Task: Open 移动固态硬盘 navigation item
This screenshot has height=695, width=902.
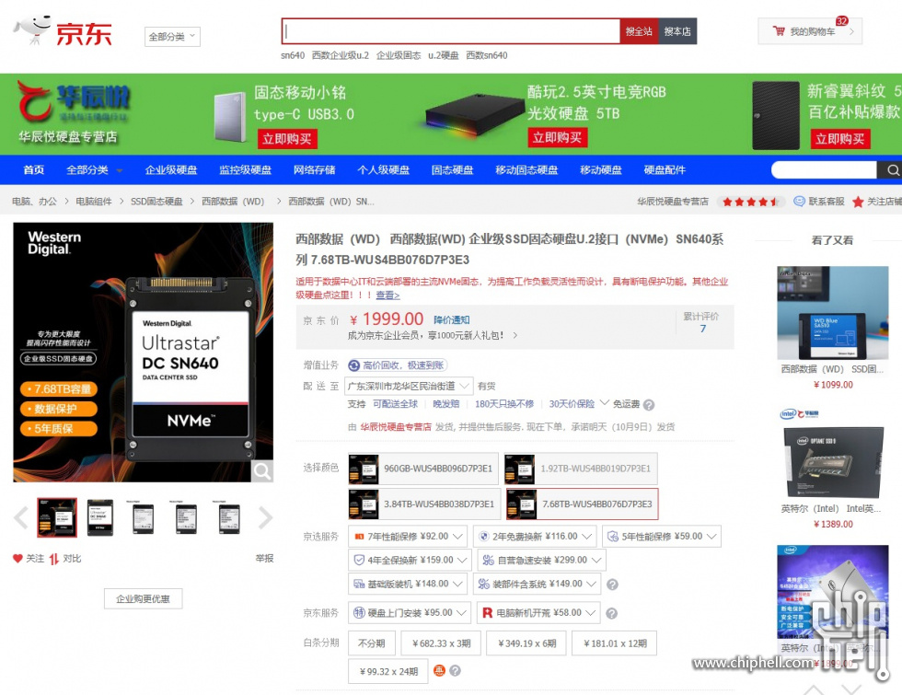Action: pyautogui.click(x=526, y=169)
